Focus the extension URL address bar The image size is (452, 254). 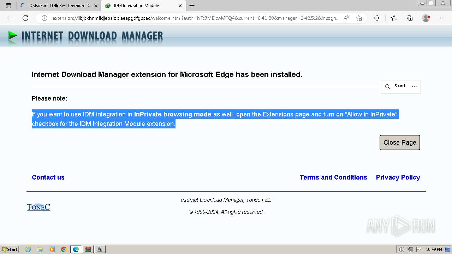point(196,18)
